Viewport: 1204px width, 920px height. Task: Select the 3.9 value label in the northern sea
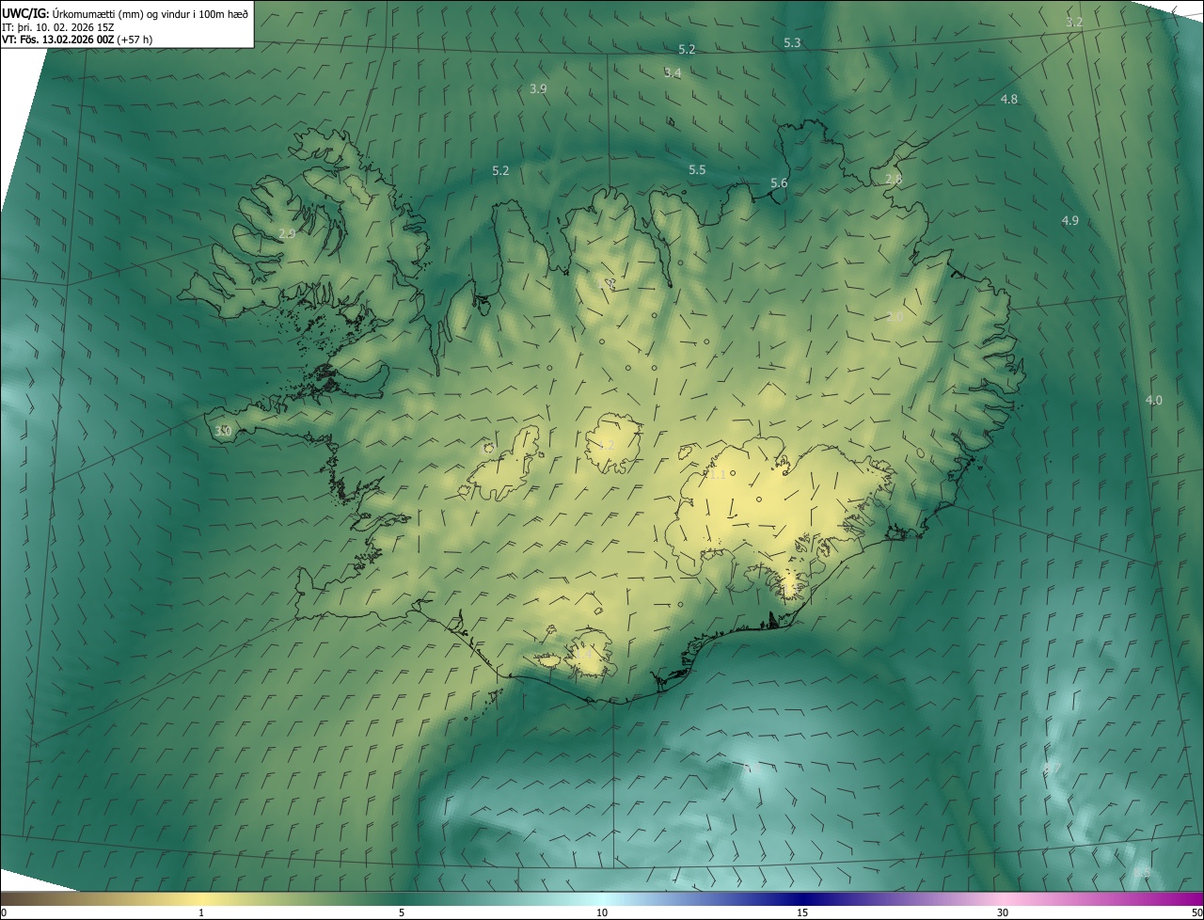(x=539, y=89)
